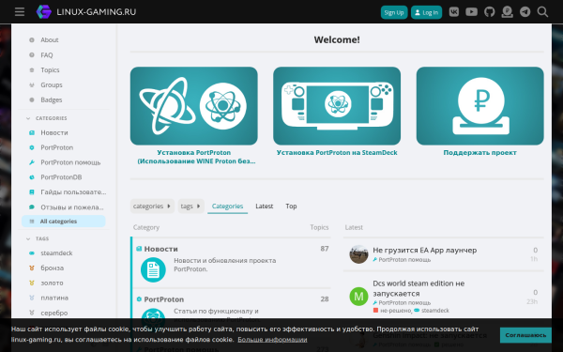The image size is (563, 352).
Task: Open Больше информации cookie link
Action: [272, 340]
